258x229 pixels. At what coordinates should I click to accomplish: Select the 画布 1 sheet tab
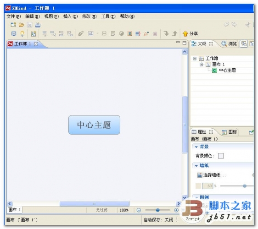click(x=15, y=210)
